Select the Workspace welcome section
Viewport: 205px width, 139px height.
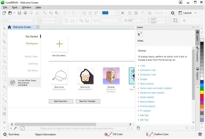pyautogui.click(x=32, y=43)
